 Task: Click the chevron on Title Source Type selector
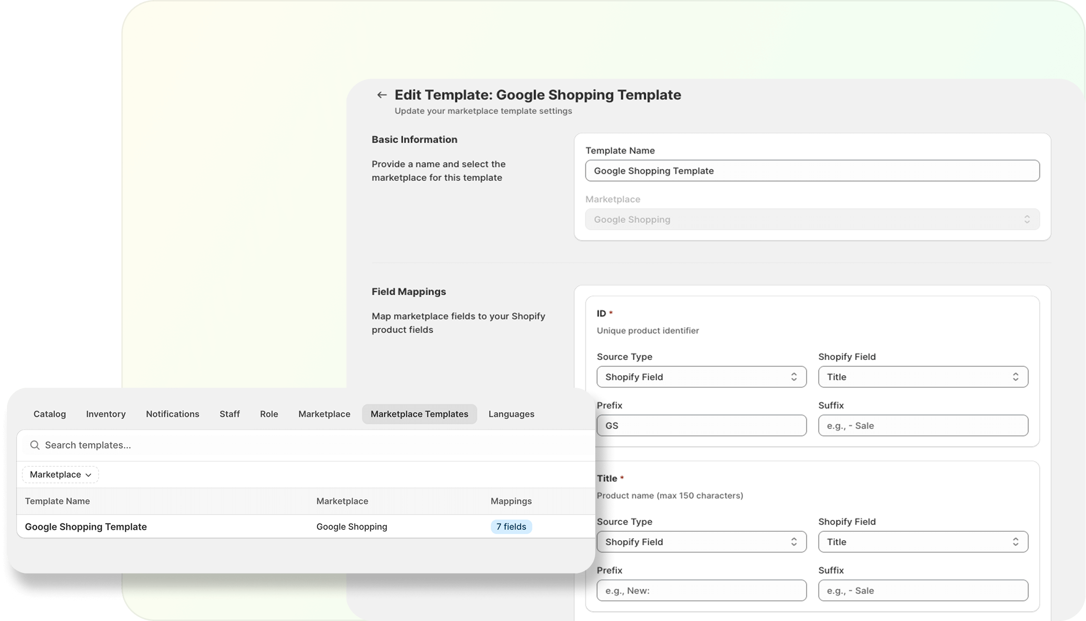[x=794, y=541]
